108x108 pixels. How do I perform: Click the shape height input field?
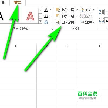[106, 12]
